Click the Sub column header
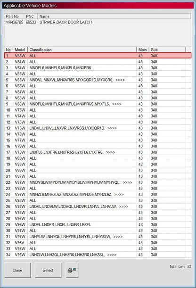Viewport: 196px width, 288px height. point(167,49)
